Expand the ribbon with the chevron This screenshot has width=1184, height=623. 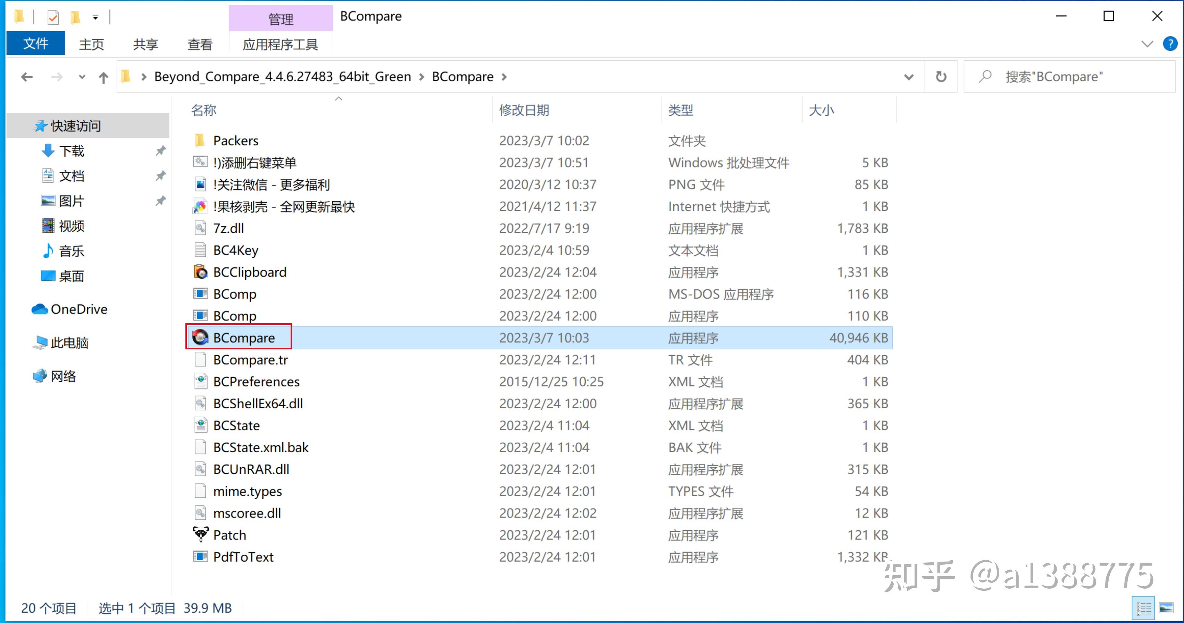point(1147,44)
